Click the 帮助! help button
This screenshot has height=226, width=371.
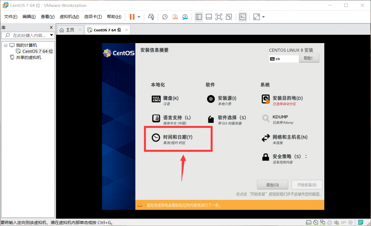coord(309,58)
